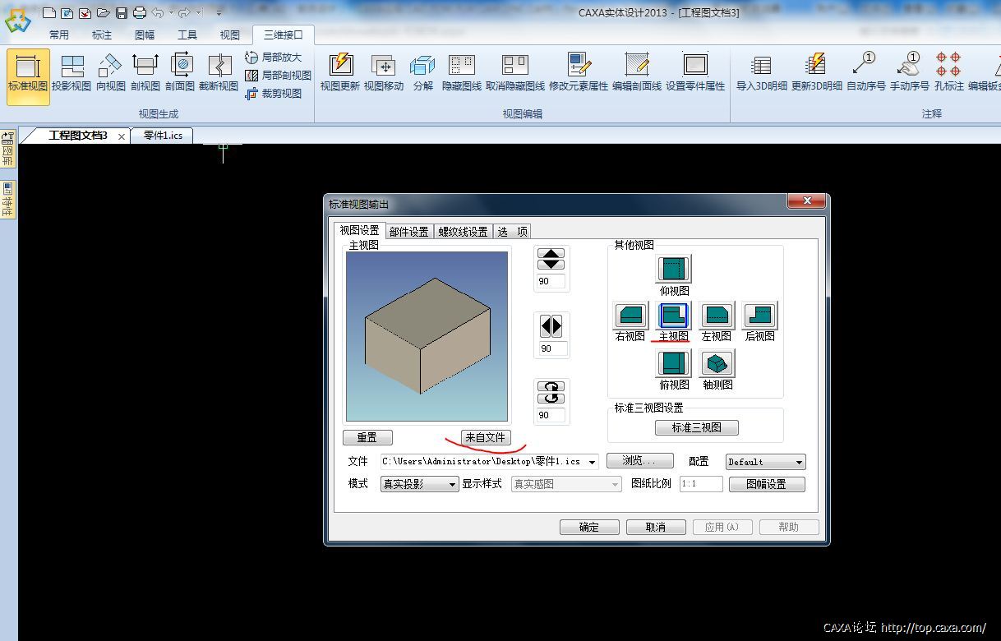Print with the printer icon
Image resolution: width=1001 pixels, height=641 pixels.
tap(140, 12)
